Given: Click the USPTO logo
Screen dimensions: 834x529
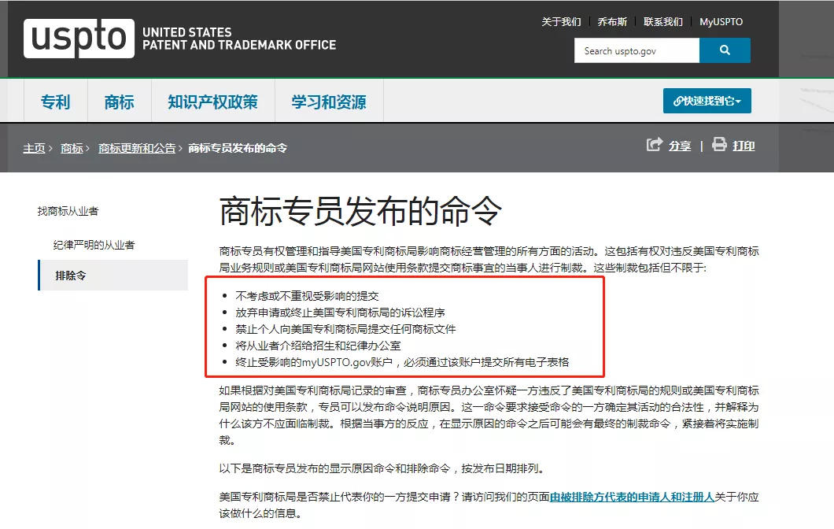Looking at the screenshot, I should (79, 39).
